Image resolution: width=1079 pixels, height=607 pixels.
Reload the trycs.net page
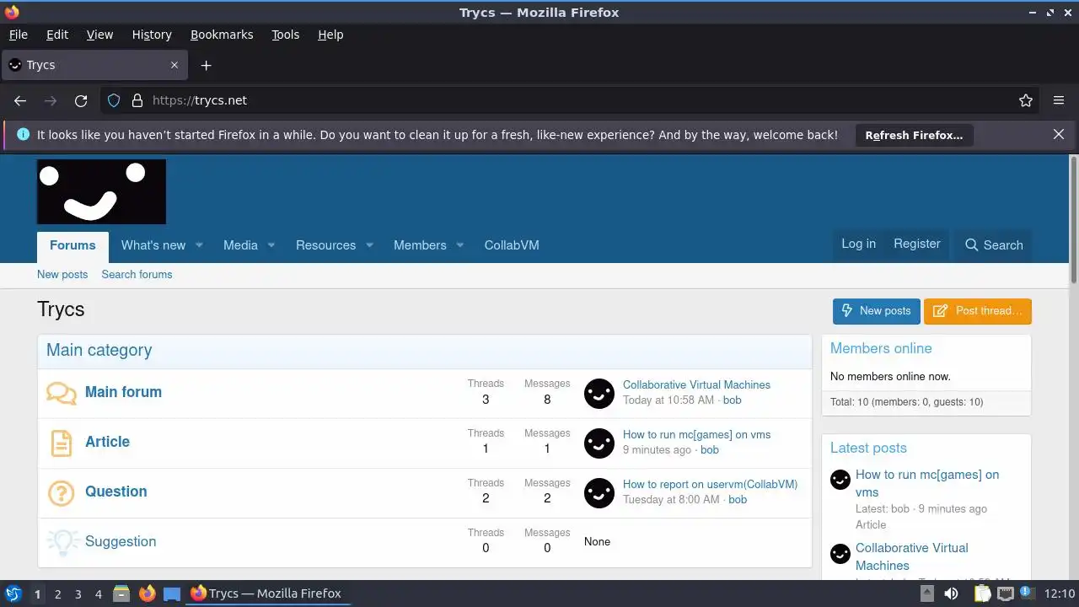click(x=81, y=100)
